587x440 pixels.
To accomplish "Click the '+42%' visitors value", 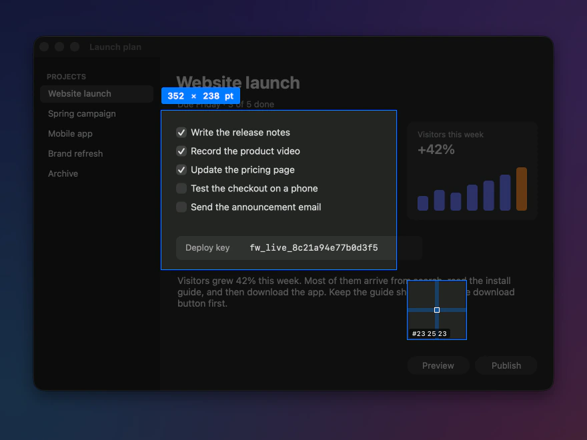I will click(436, 149).
